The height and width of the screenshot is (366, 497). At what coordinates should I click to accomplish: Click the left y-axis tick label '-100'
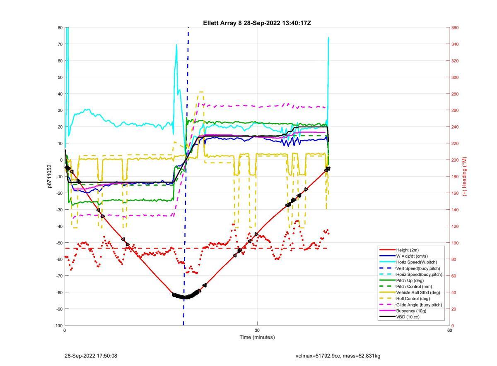click(x=58, y=325)
